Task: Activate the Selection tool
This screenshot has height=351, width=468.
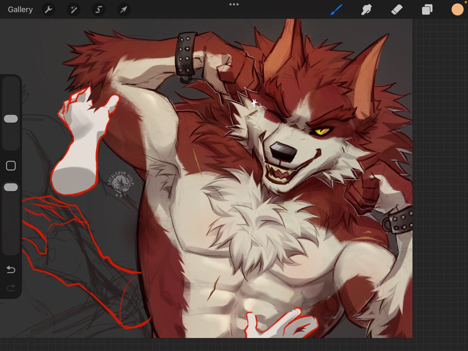Action: click(99, 10)
